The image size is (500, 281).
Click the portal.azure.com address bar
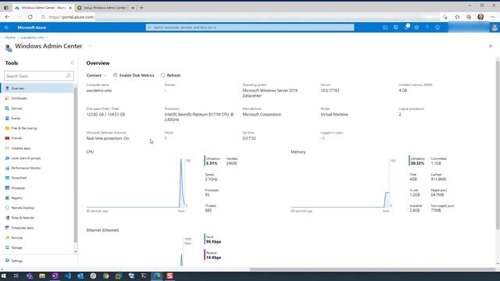(239, 17)
